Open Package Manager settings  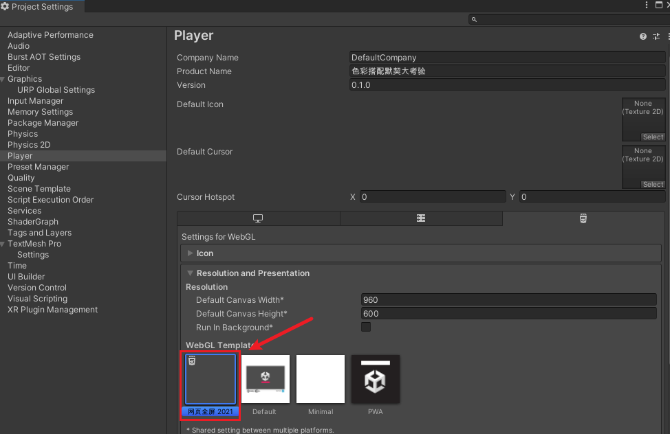(x=43, y=123)
